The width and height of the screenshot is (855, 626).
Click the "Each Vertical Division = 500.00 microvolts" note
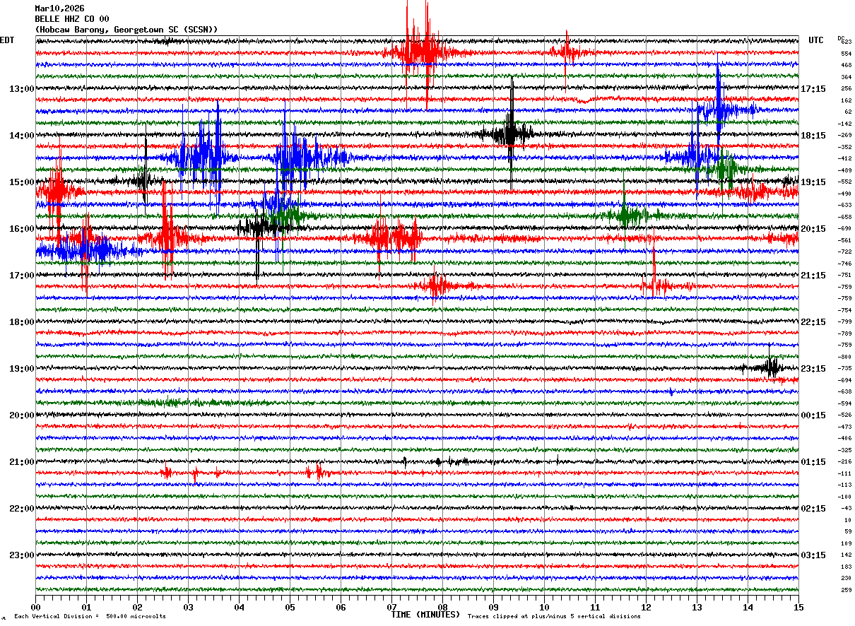pyautogui.click(x=90, y=616)
